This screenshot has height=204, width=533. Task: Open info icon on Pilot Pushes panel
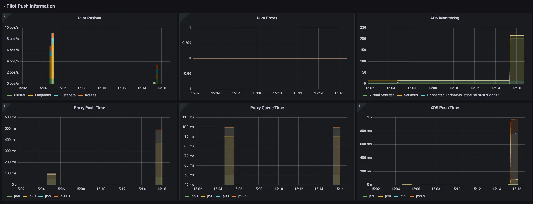click(x=4, y=16)
